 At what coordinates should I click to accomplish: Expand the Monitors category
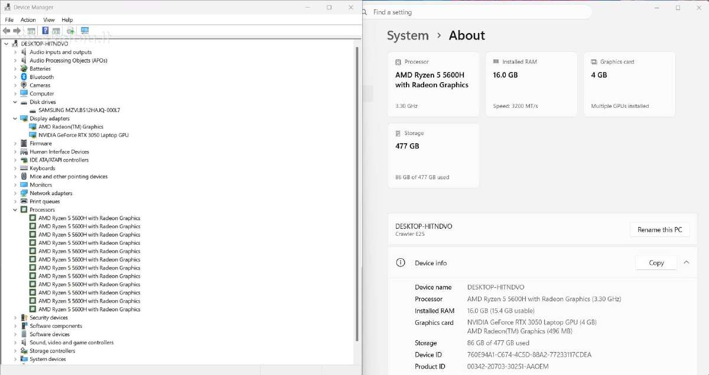[15, 185]
